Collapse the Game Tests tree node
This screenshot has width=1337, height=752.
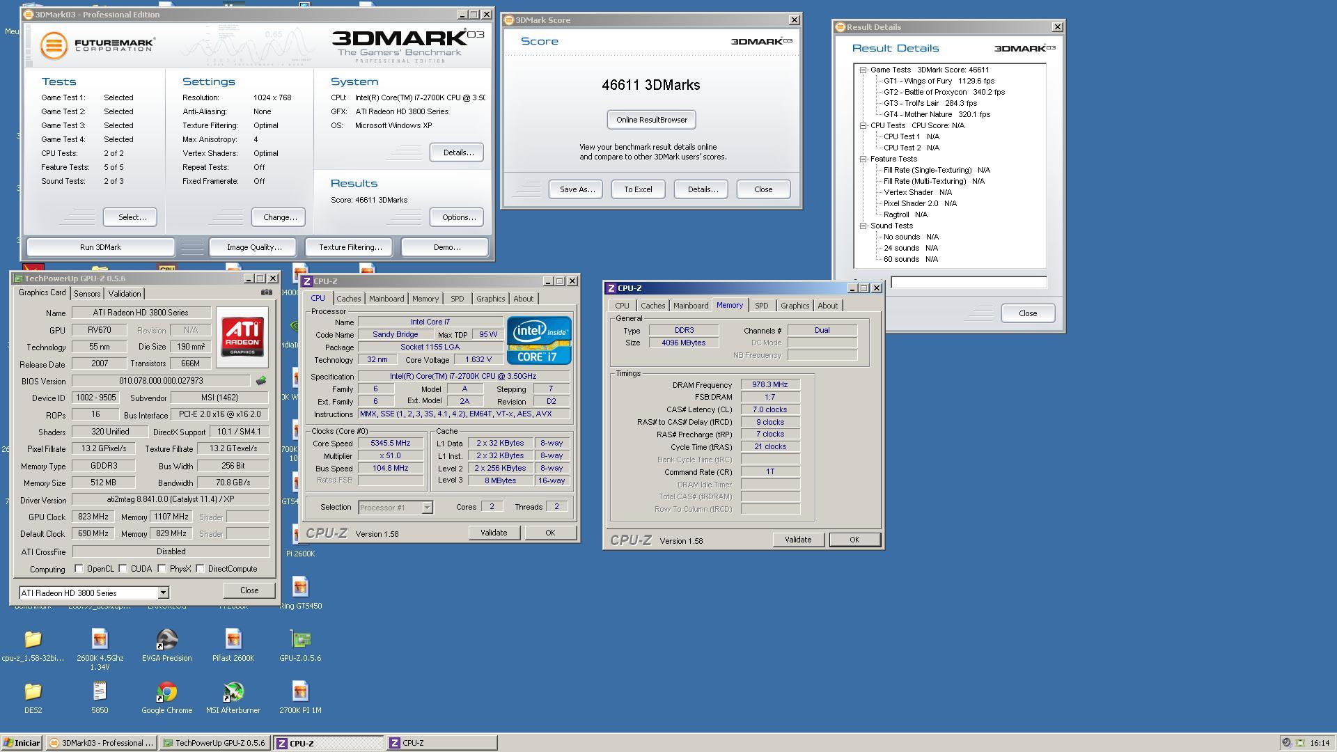(x=863, y=70)
